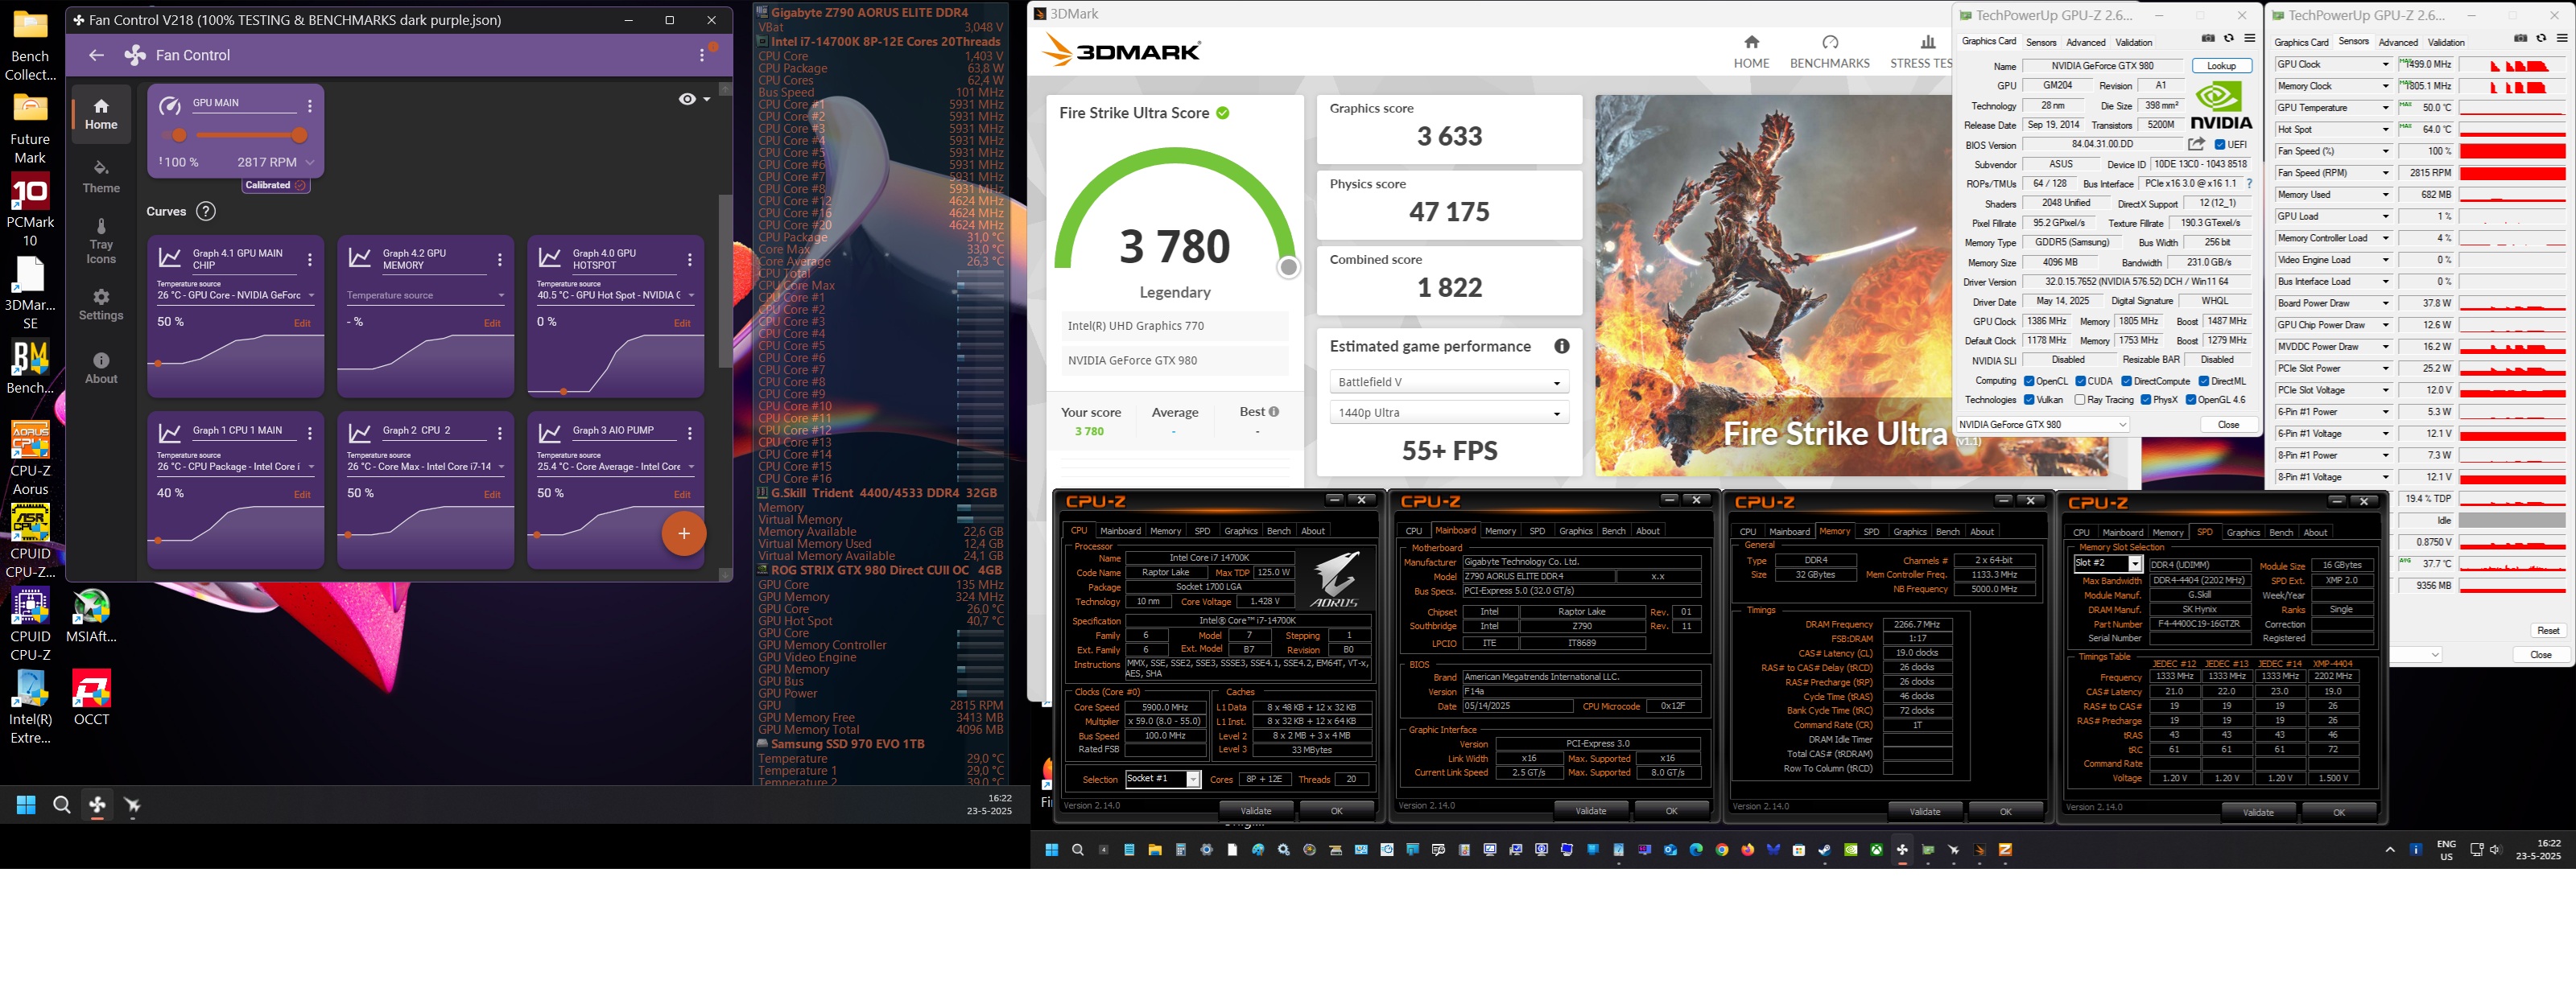
Task: Open OCCT desktop icon
Action: coord(91,698)
